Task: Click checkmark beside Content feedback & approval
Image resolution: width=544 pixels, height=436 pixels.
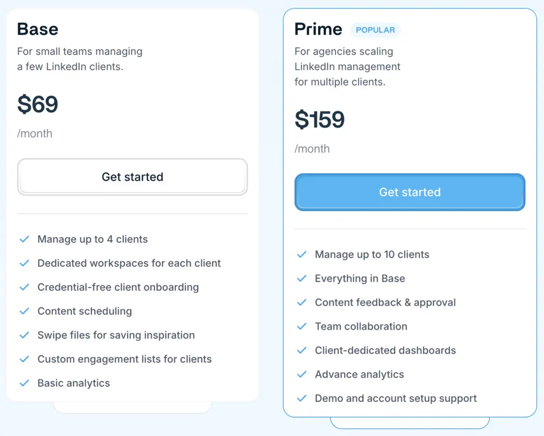Action: (x=302, y=303)
